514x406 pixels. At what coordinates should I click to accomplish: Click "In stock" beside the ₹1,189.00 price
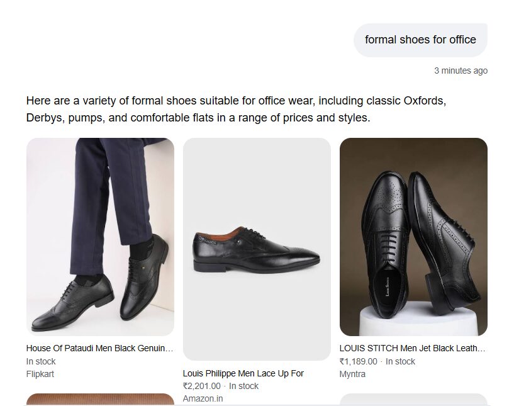(400, 361)
